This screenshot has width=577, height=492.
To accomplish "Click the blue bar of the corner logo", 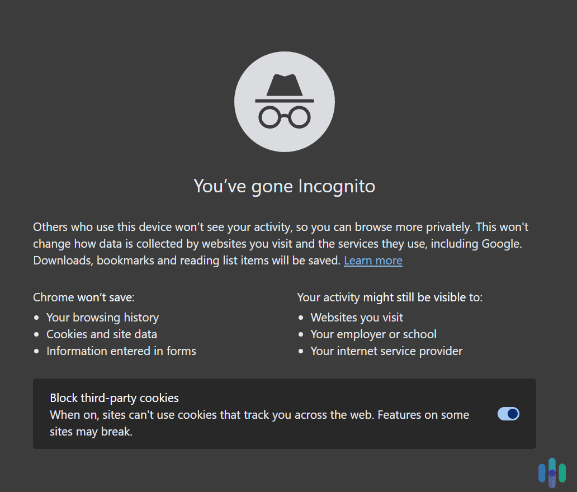I will point(543,474).
